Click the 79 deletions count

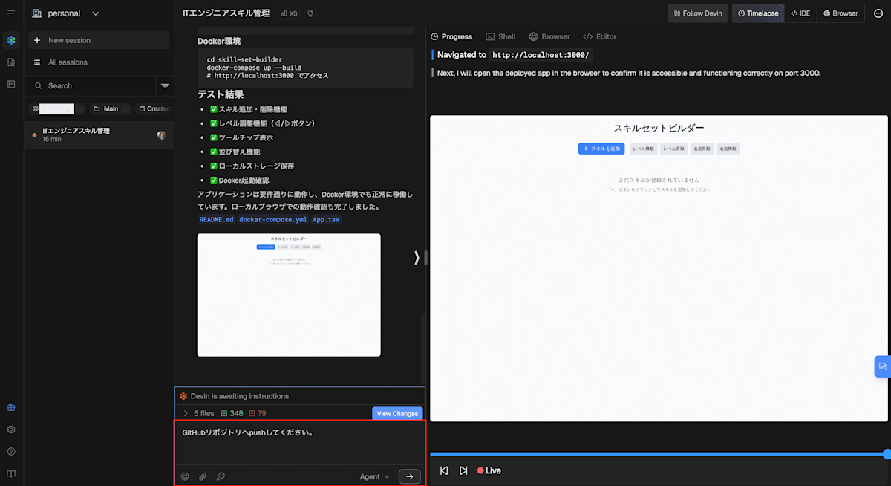pos(258,413)
